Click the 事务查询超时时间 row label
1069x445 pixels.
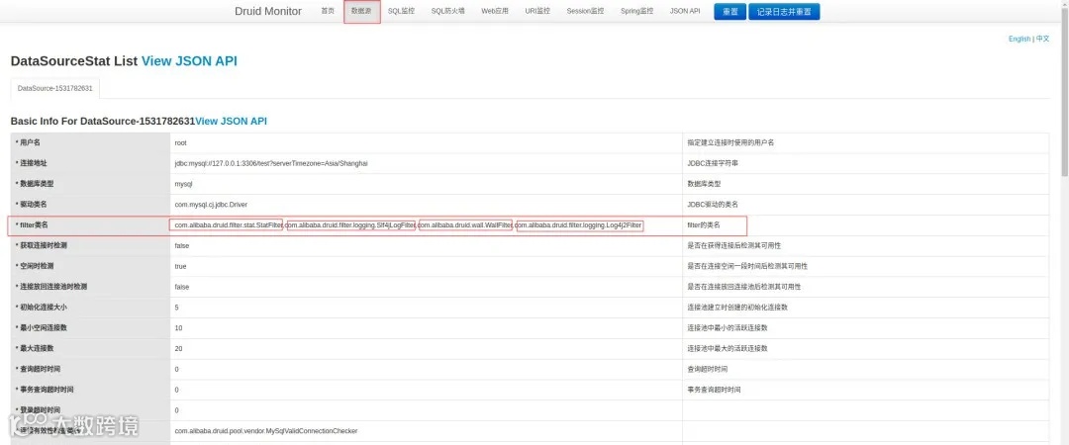pos(45,390)
